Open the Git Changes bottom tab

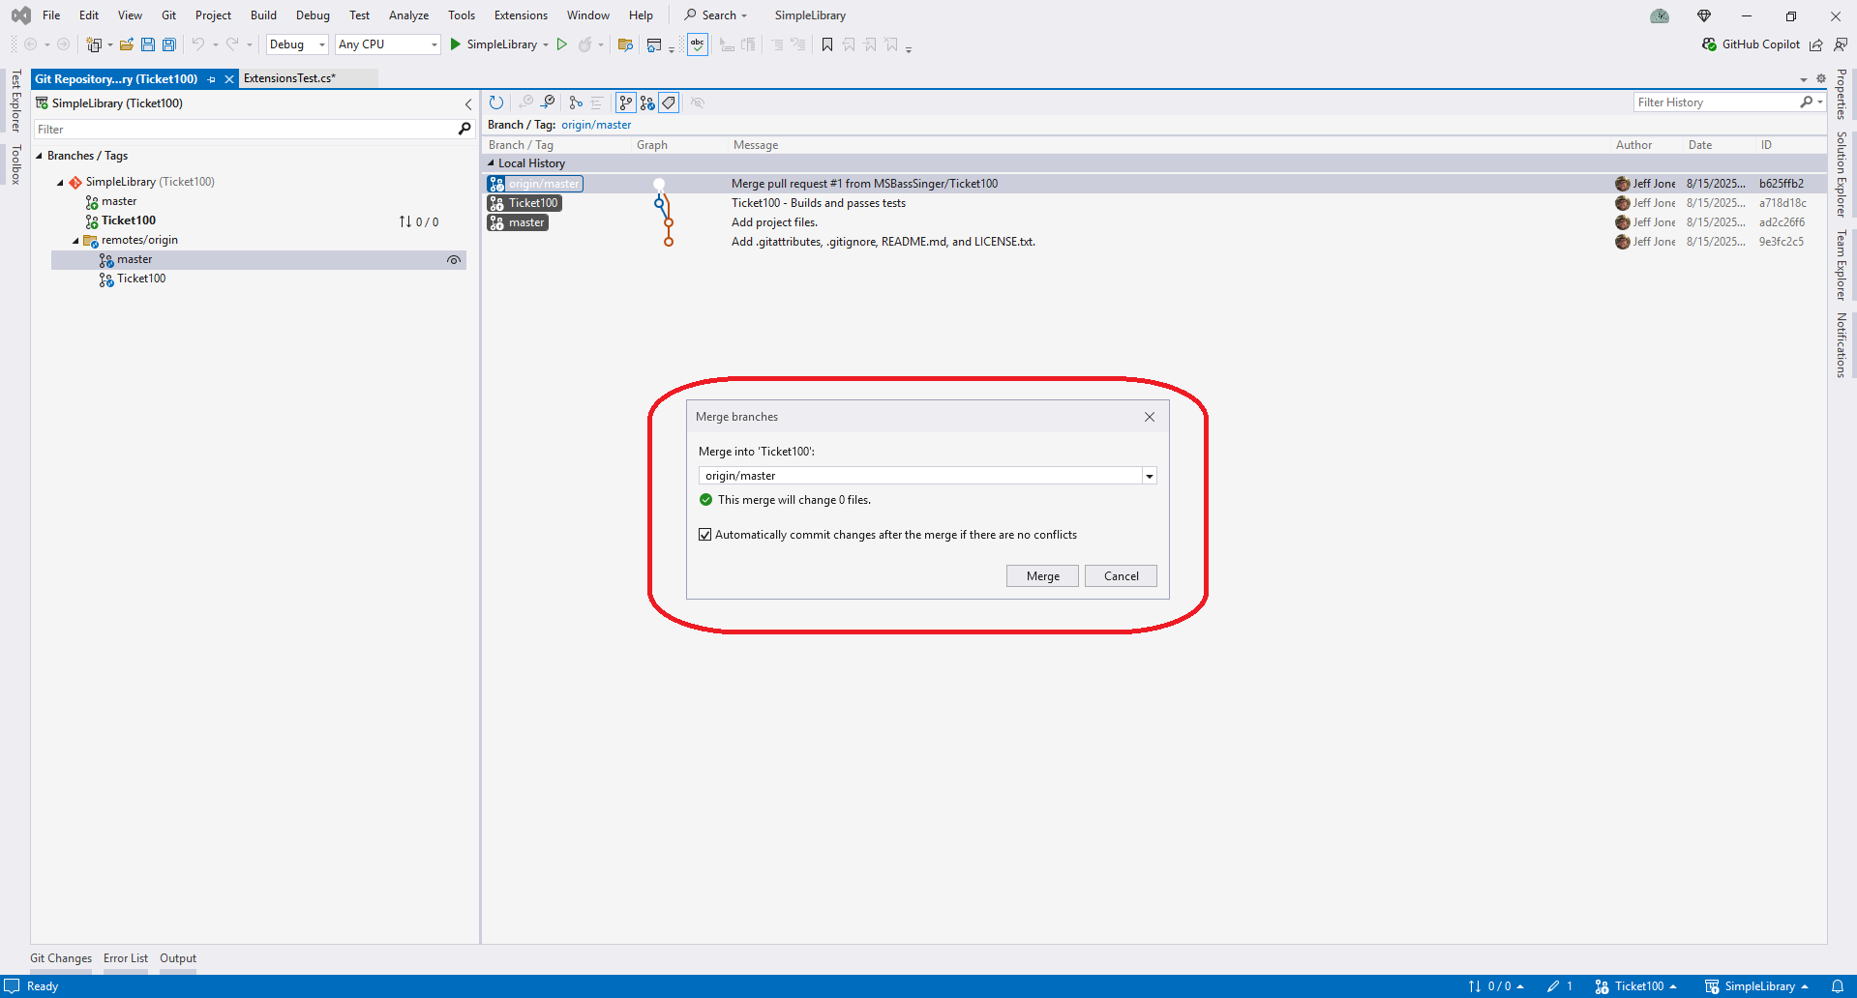(x=61, y=958)
